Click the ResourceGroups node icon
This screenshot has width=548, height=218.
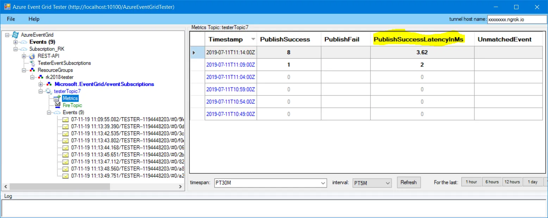(32, 70)
